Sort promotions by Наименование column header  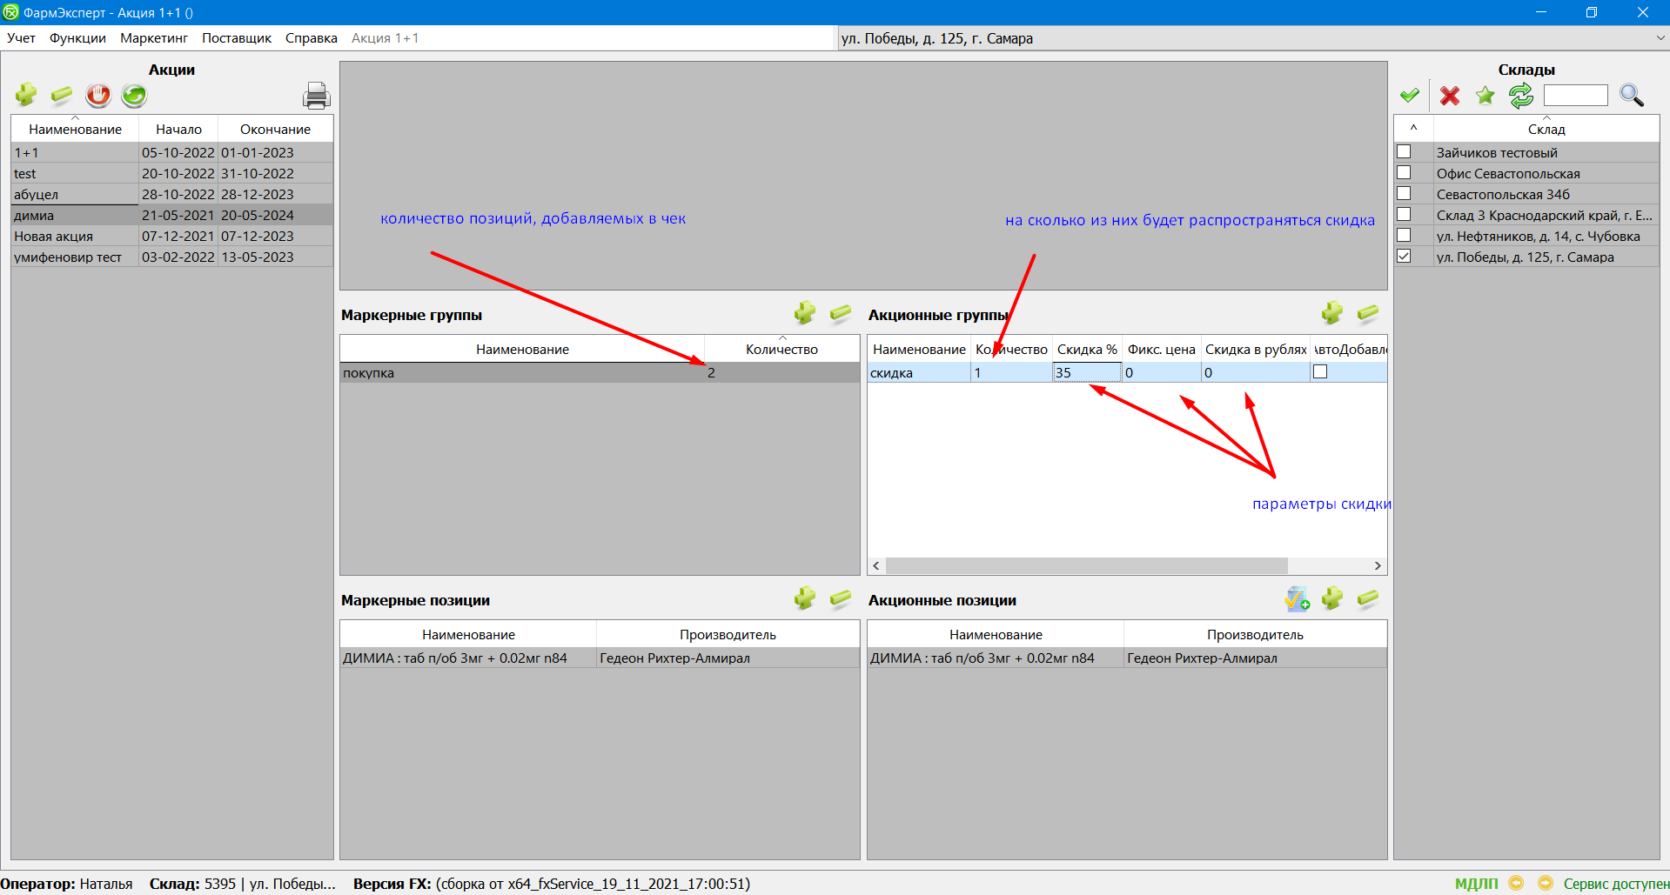coord(75,129)
